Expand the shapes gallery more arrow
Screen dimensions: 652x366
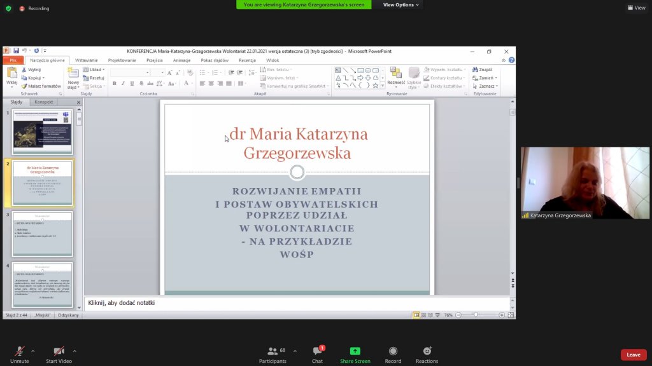click(383, 85)
